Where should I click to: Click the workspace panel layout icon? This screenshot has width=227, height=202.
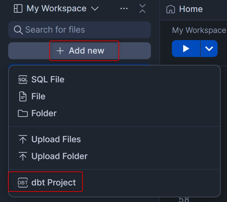pos(18,9)
